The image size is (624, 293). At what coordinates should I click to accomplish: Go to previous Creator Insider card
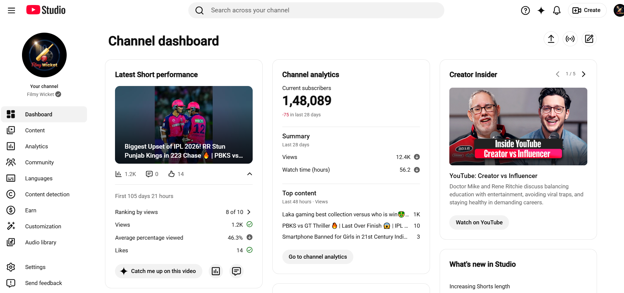click(558, 74)
